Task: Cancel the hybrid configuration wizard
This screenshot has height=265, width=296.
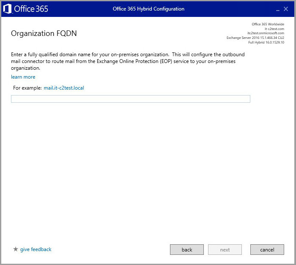Action: pyautogui.click(x=267, y=249)
